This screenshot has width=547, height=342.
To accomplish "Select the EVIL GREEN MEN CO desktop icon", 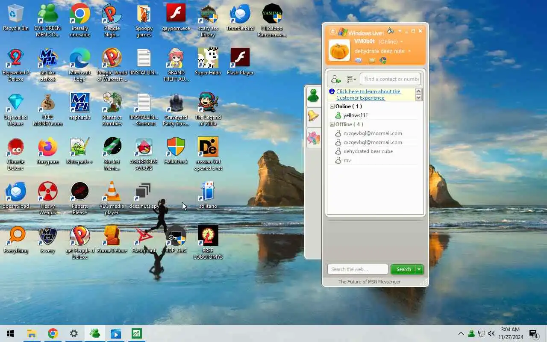I will 48,21.
